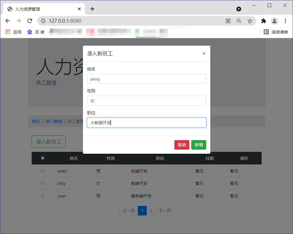Screen dimensions: 293x234
Task: Click inside the 职位 input field
Action: [146, 123]
